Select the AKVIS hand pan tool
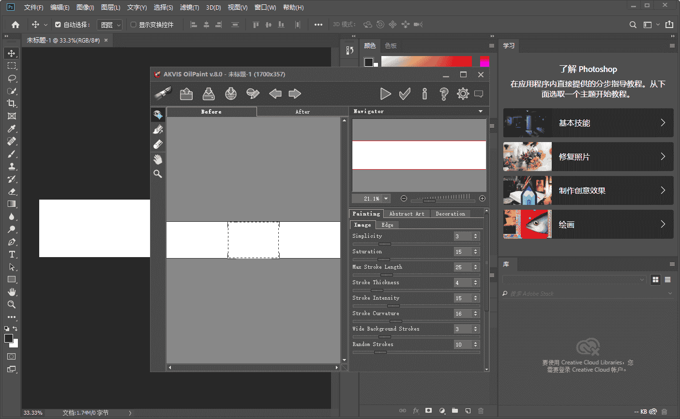The height and width of the screenshot is (419, 680). [158, 159]
